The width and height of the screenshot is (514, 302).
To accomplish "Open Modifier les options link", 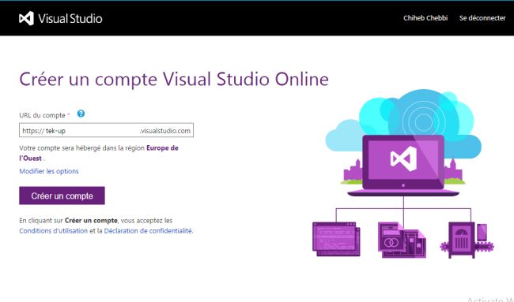I will pyautogui.click(x=49, y=171).
